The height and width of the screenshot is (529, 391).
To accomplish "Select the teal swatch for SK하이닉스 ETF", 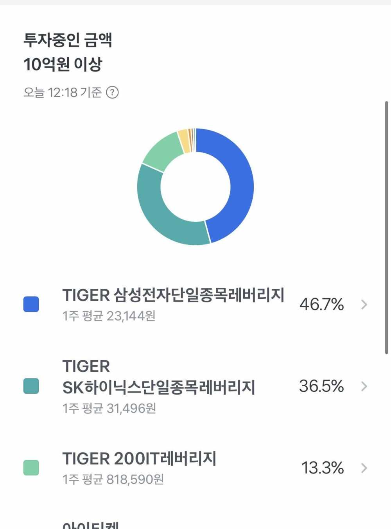I will (31, 386).
